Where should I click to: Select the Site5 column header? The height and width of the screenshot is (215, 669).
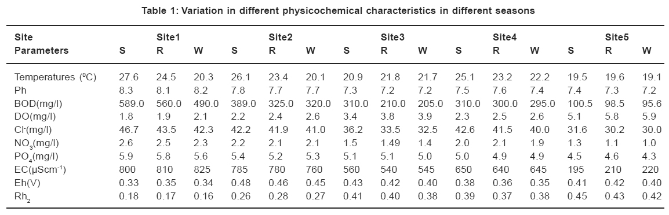click(617, 37)
